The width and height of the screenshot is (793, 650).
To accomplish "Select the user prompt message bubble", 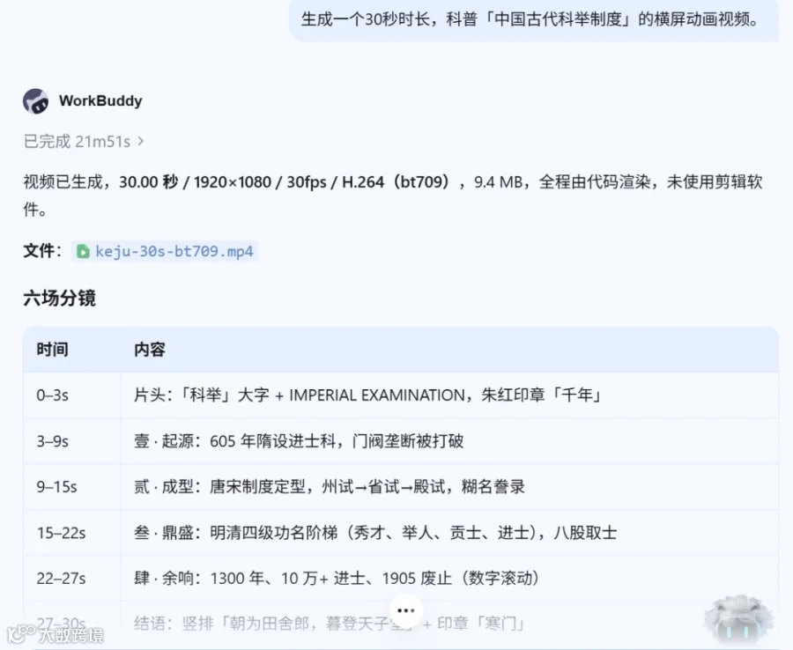I will click(534, 19).
